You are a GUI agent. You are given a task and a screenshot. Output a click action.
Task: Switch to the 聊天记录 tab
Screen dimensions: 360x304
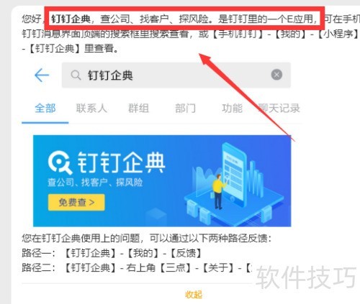[x=279, y=109]
